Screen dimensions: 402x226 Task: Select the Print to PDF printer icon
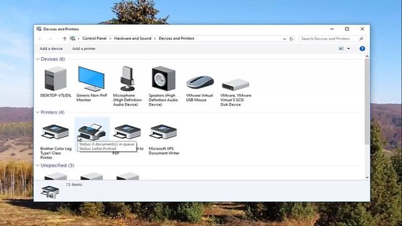coord(128,132)
